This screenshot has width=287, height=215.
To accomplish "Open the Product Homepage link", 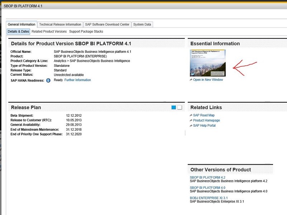I will coord(206,121).
